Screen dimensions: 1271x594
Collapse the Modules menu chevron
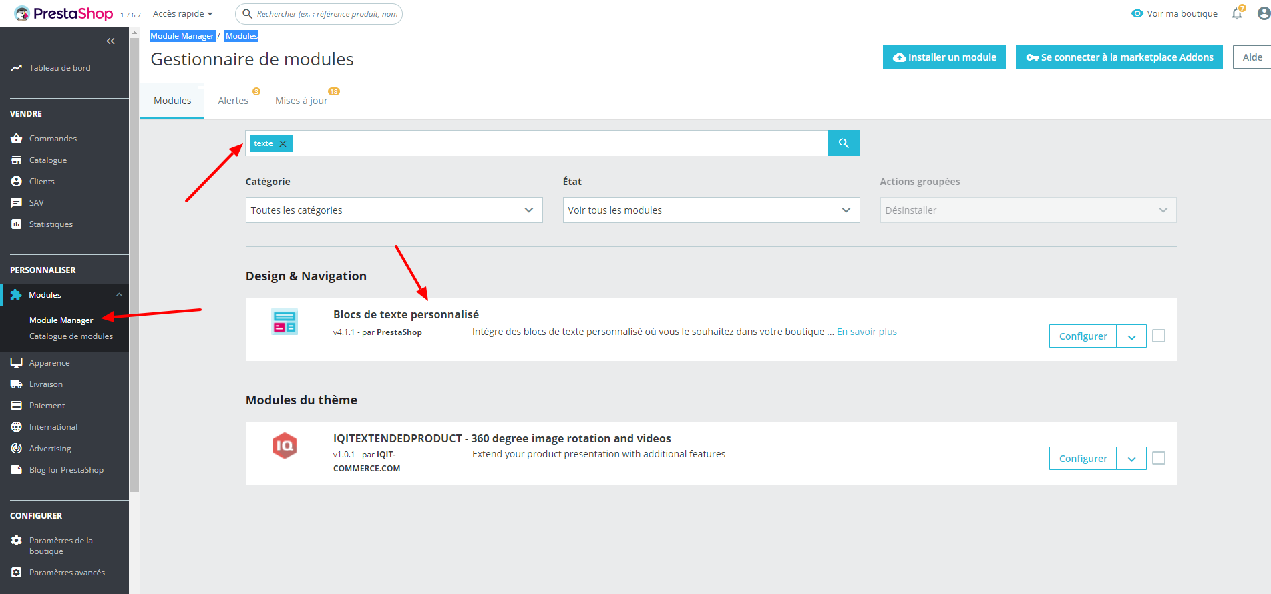[119, 295]
